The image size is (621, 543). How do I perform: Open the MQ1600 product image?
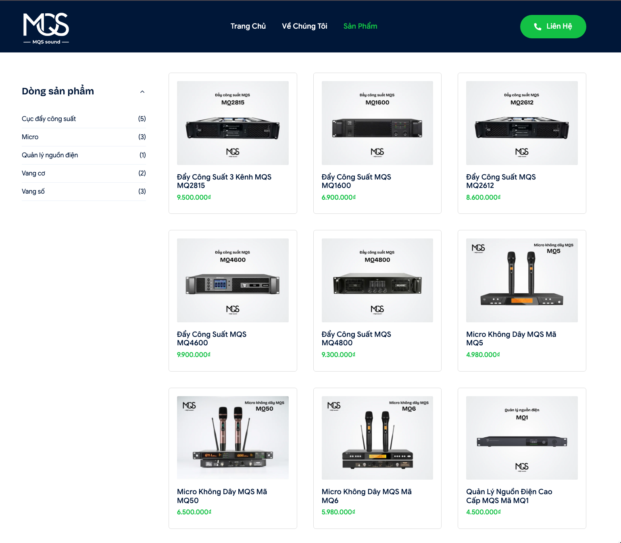377,123
